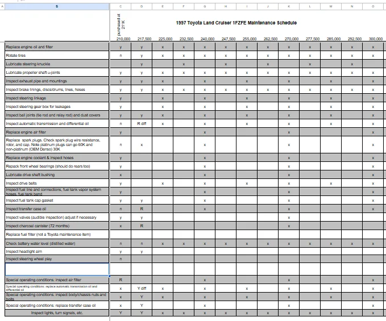Select 225,000 'x' cell in Inspect drive belts row
Image resolution: width=386 pixels, height=321 pixels.
coord(163,184)
